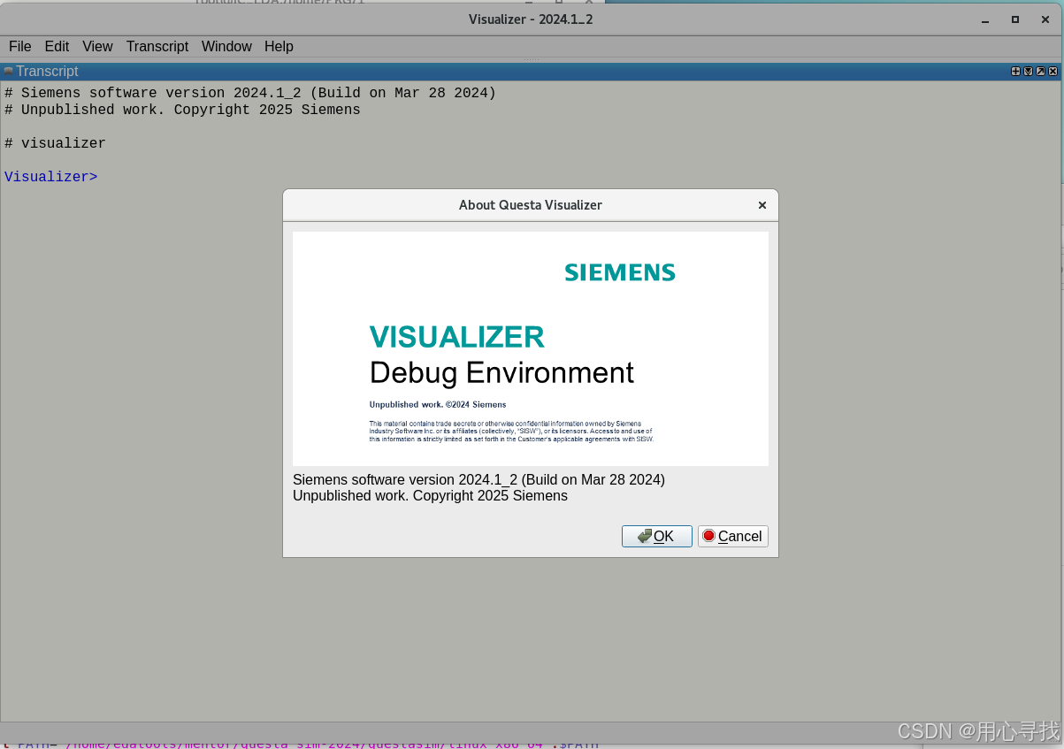Screen dimensions: 1064x749
Task: Click Cancel in About Questa Visualizer dialog
Action: pos(732,536)
